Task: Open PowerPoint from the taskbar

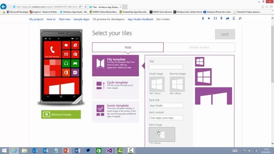Action: tap(66, 151)
